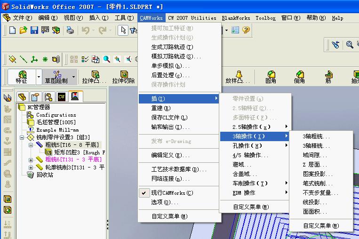The image size is (359, 239).
Task: Select Z 层面 in the submenu
Action: [x=321, y=165]
